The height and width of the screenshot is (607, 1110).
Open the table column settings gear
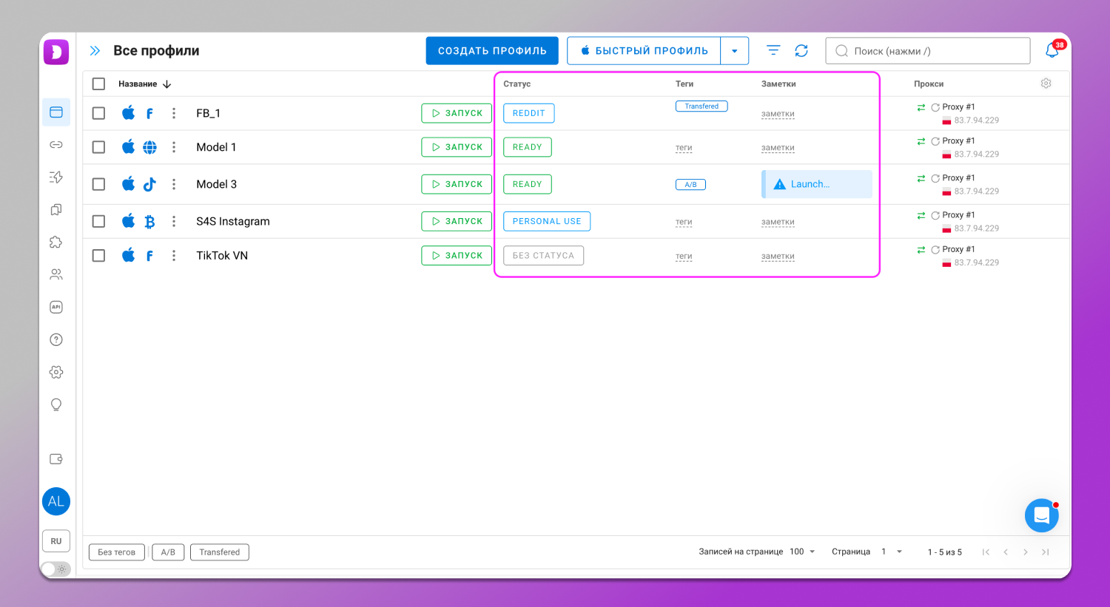pyautogui.click(x=1046, y=84)
